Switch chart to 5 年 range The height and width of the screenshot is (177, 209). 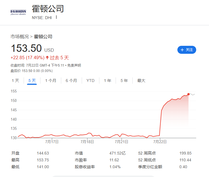[124, 81]
